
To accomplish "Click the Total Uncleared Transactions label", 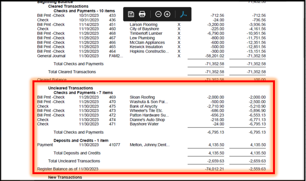I will point(74,161).
